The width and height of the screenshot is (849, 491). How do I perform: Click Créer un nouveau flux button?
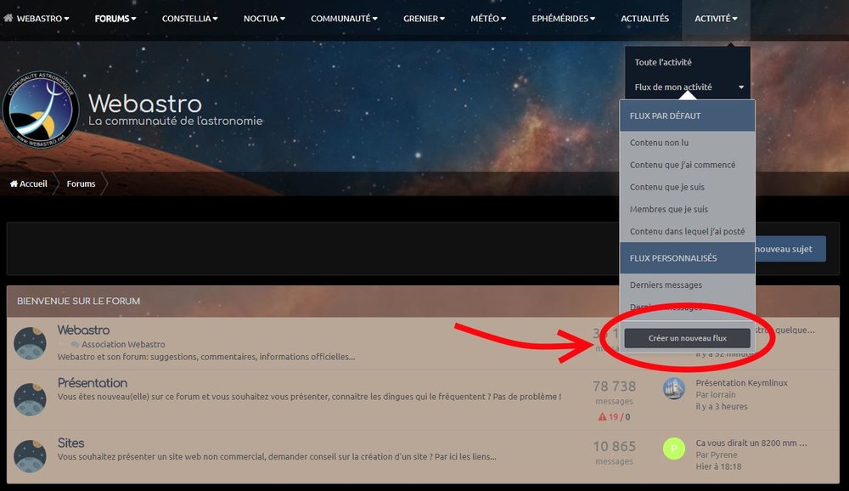coord(687,338)
